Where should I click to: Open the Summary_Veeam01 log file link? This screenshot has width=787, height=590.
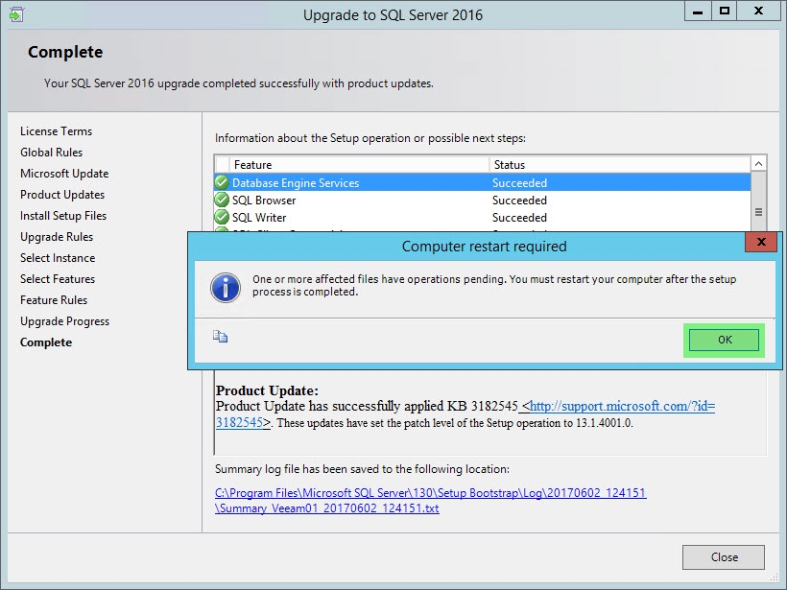(x=431, y=500)
